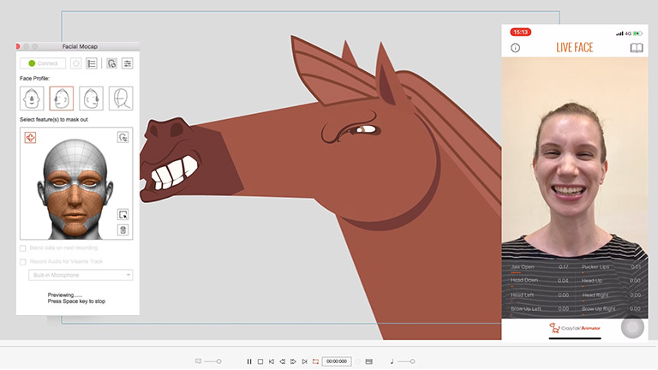
Task: Pause playback in the bottom bar
Action: 249,361
